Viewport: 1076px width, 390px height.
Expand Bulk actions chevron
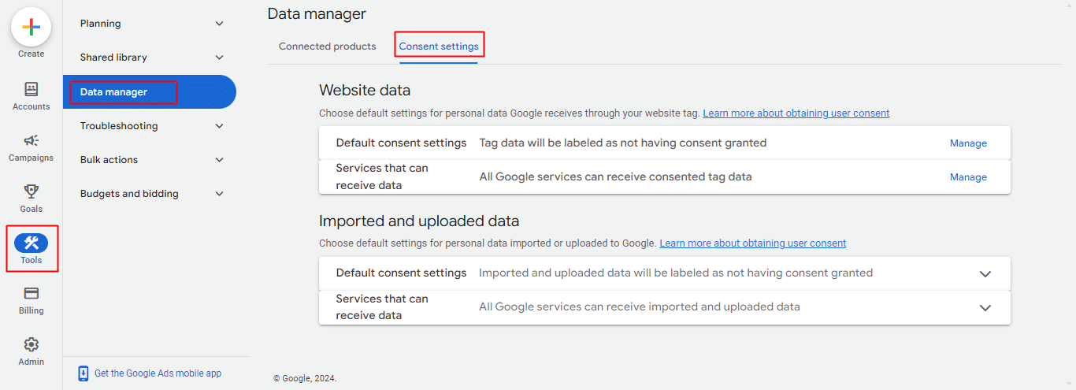pyautogui.click(x=220, y=160)
